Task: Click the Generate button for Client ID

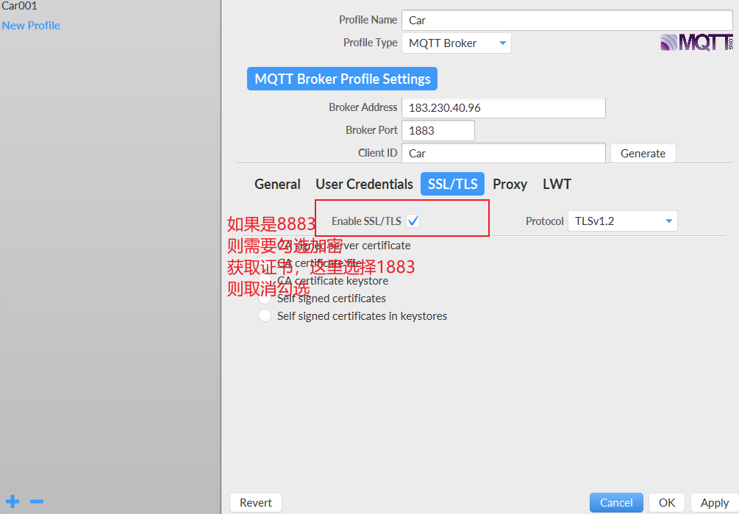Action: coord(643,153)
